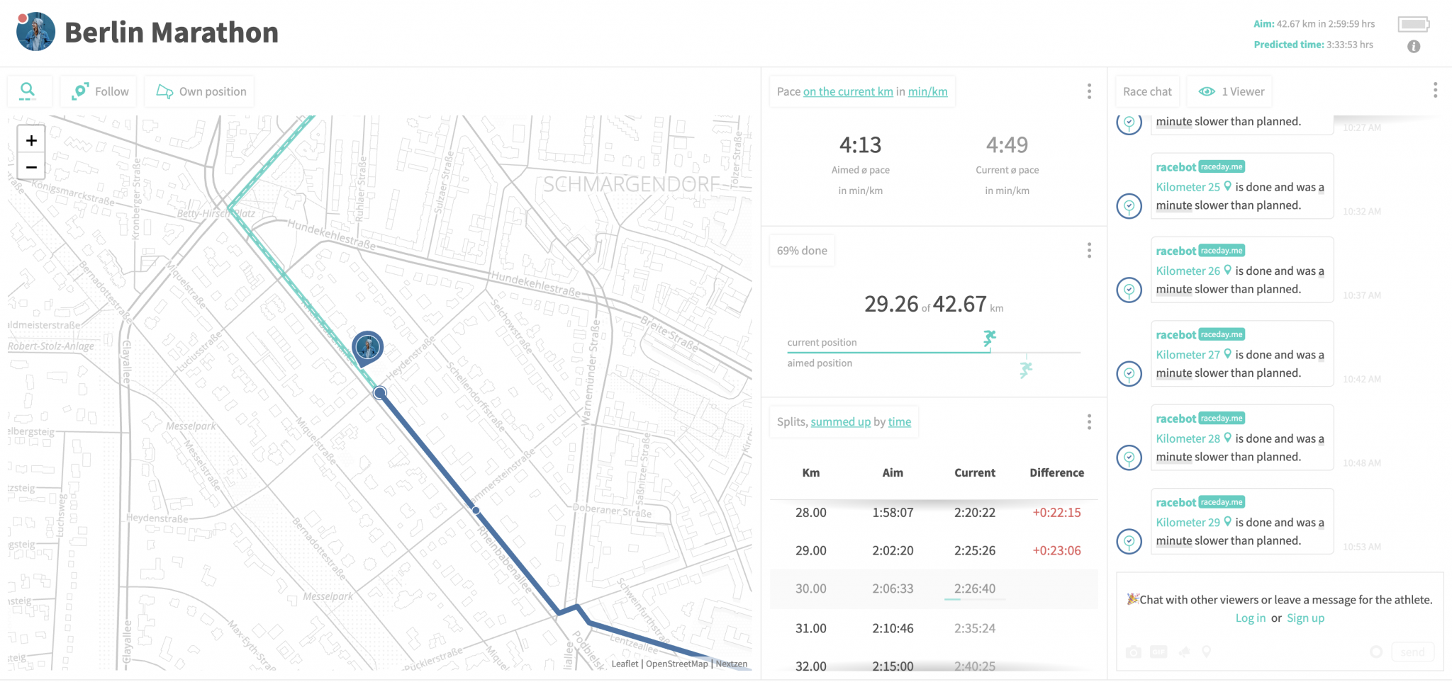Click the info icon below Predicted time
This screenshot has height=682, width=1452.
[1414, 47]
